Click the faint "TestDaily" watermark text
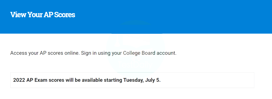This screenshot has height=99, width=272. 136,65
